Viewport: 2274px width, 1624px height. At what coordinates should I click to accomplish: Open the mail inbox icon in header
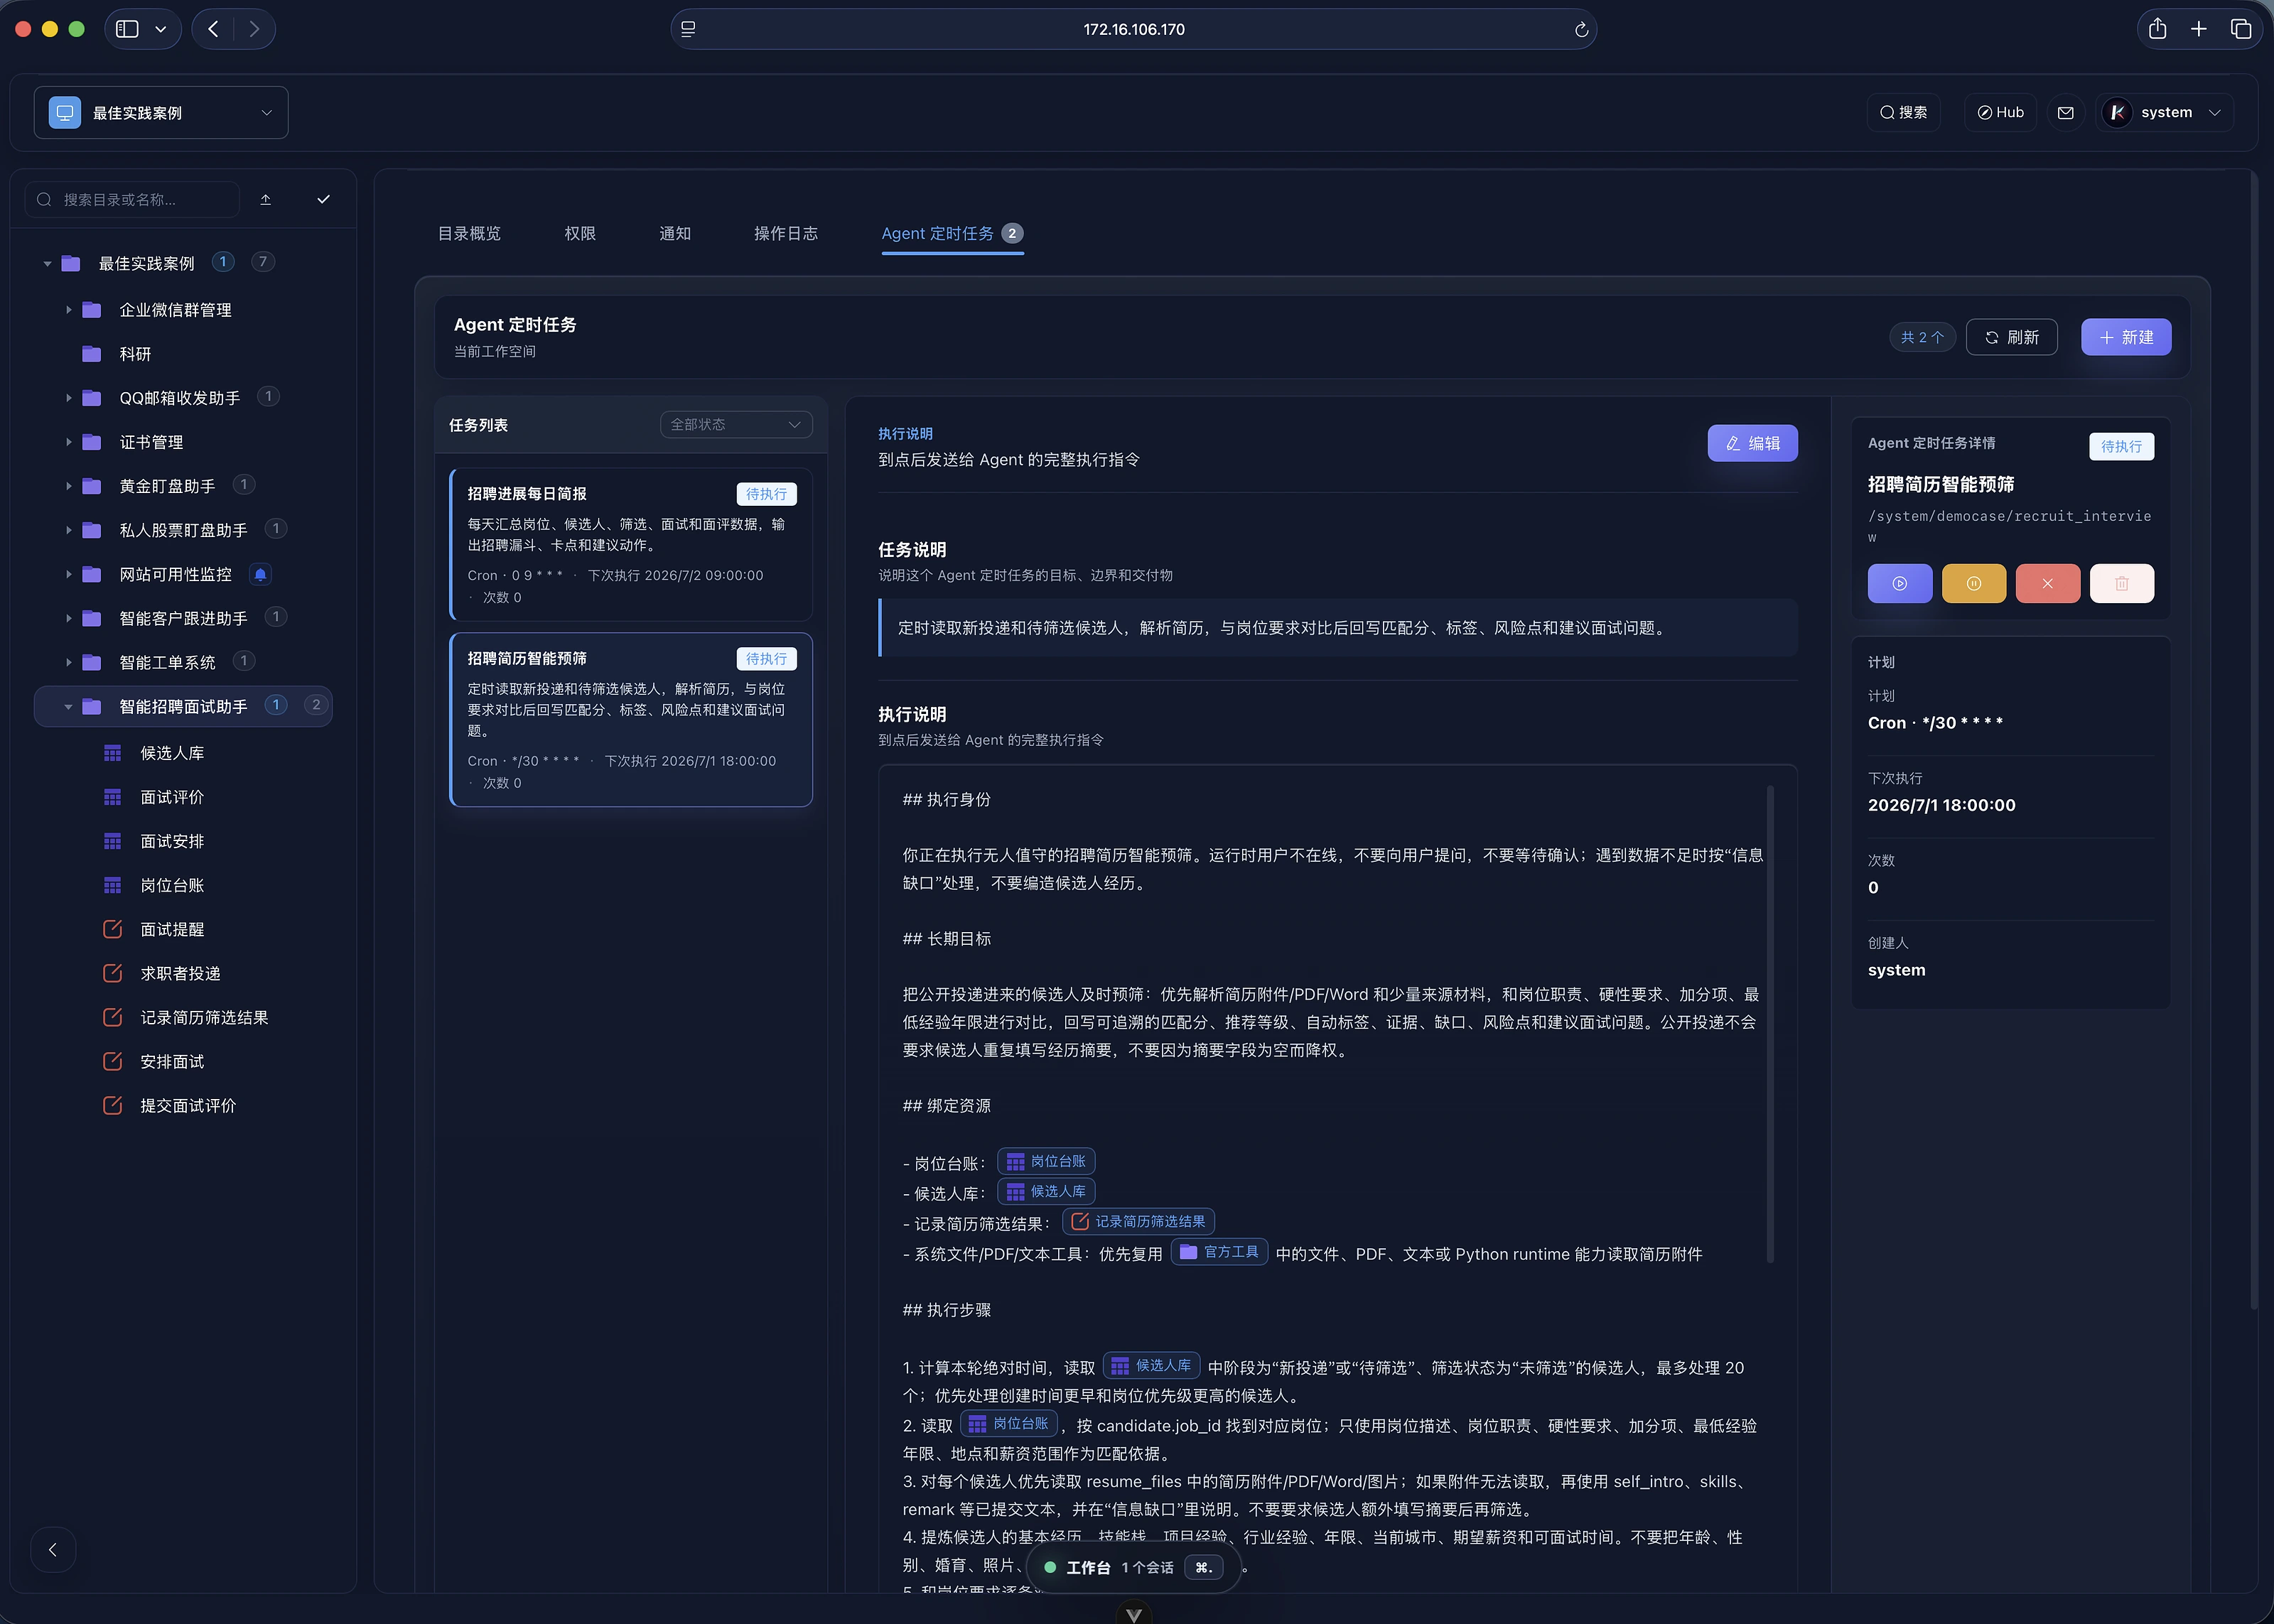point(2065,113)
